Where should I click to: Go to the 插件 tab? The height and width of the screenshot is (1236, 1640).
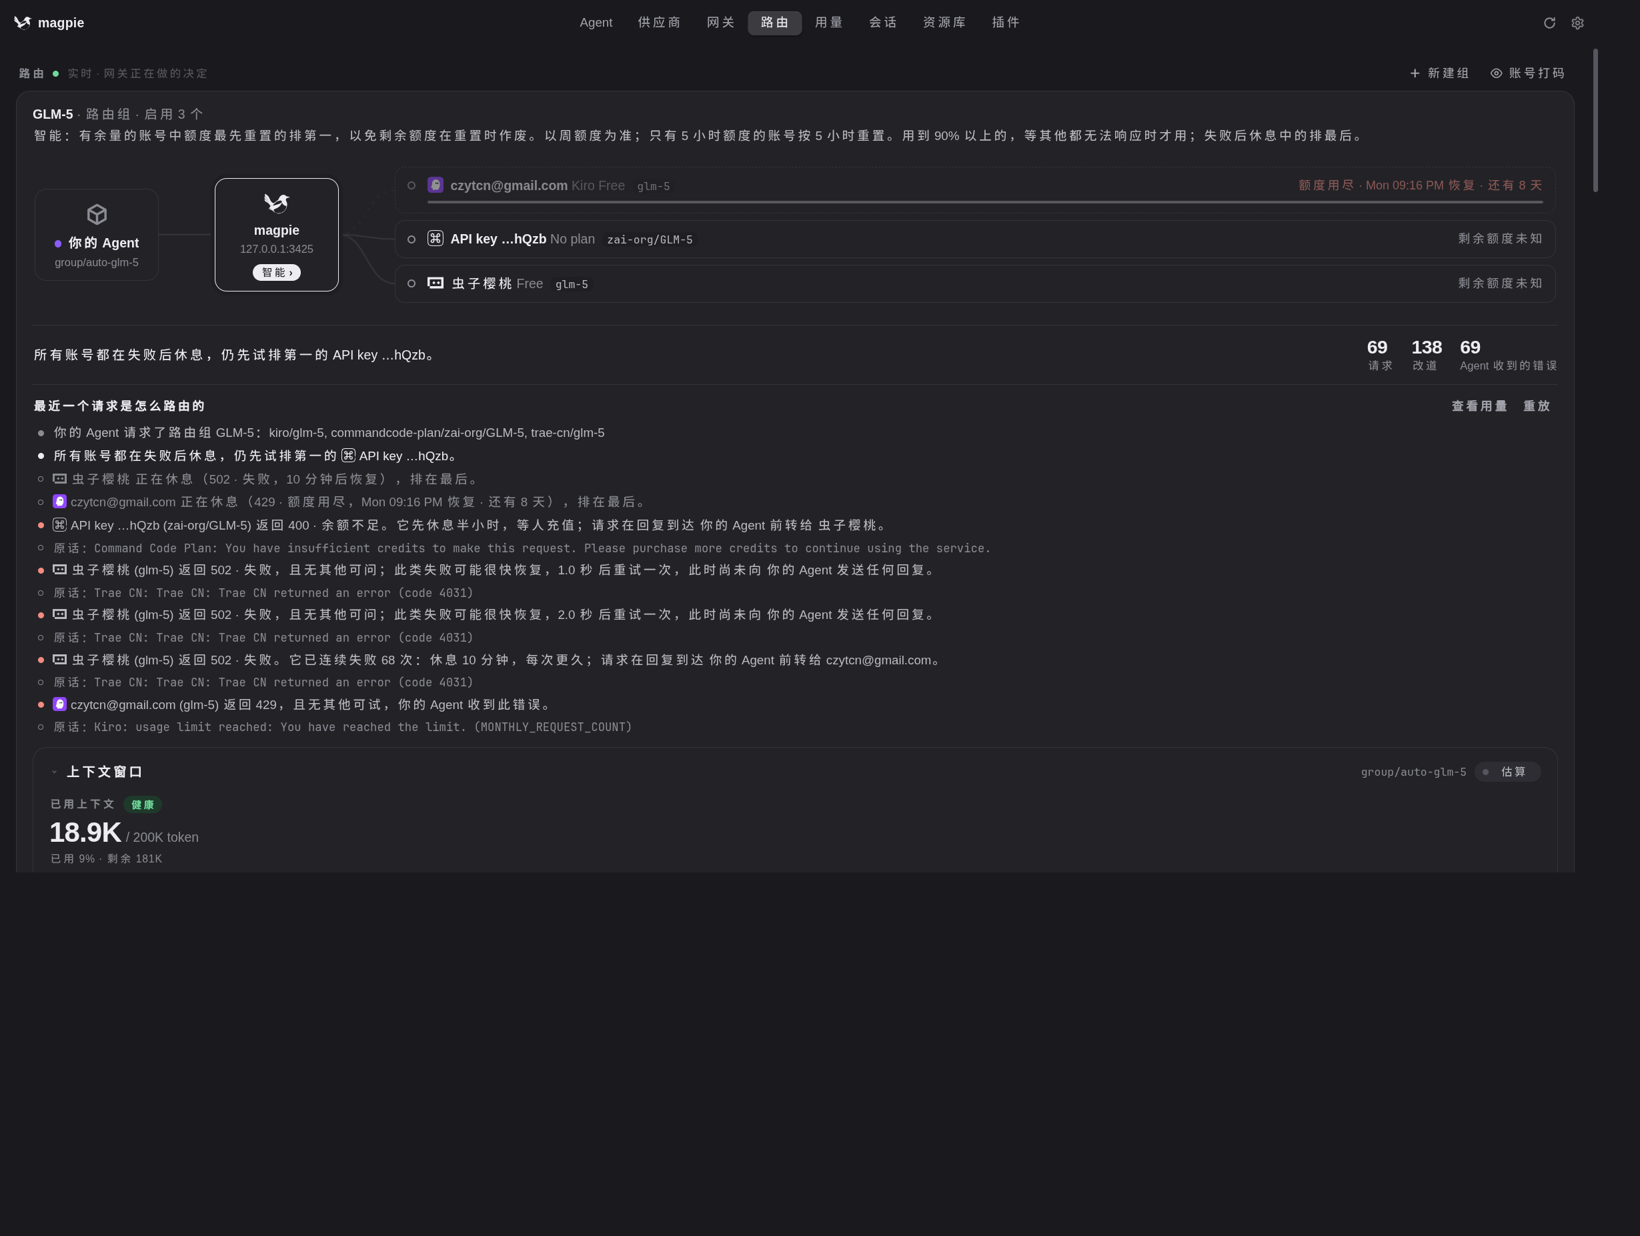(1006, 22)
